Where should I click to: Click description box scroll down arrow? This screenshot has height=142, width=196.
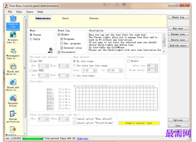click(164, 52)
